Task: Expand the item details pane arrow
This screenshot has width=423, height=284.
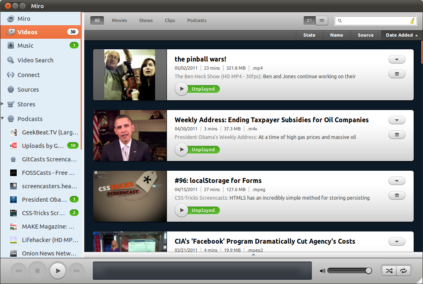Action: (x=253, y=255)
